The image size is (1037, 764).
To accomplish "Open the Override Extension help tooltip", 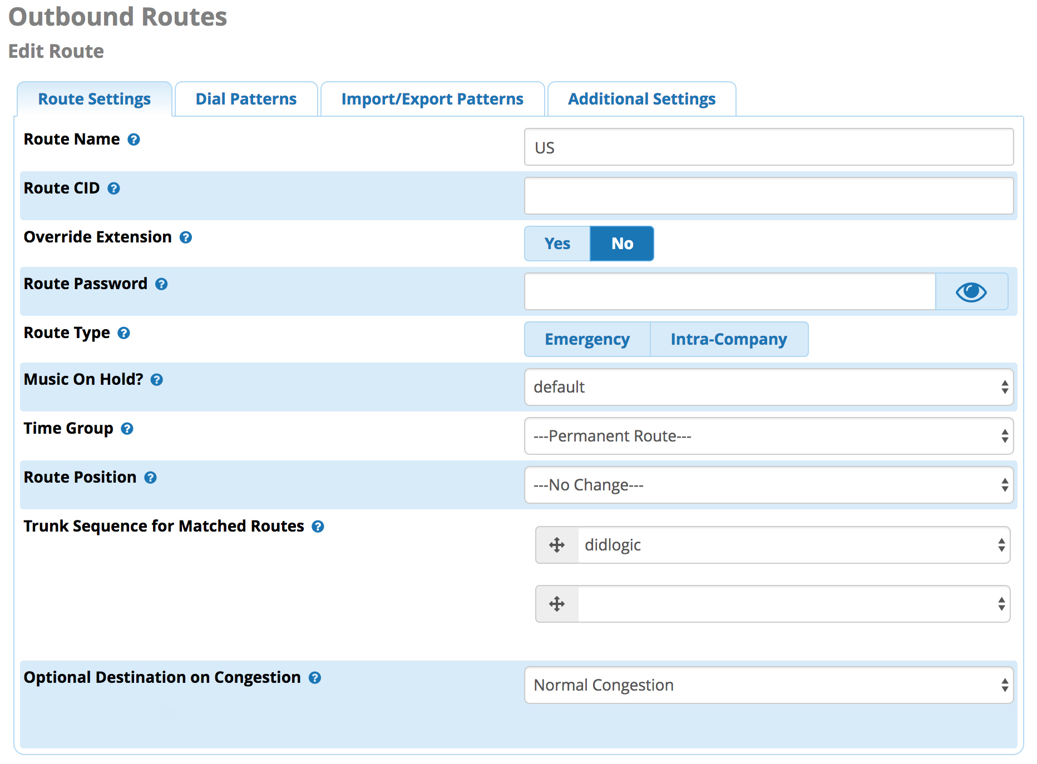I will [186, 237].
